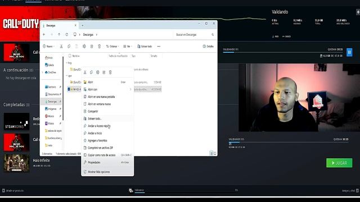Open Música in Explorer navigation pane
The image size is (360, 202).
(49, 116)
